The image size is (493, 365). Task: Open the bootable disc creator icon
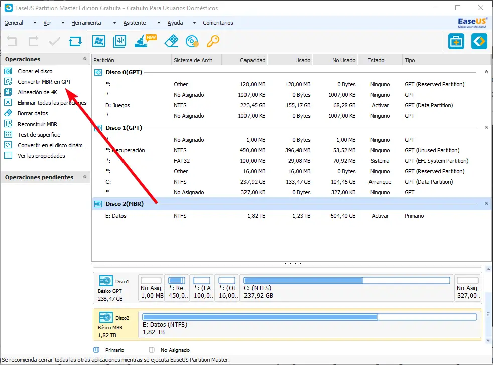click(192, 41)
